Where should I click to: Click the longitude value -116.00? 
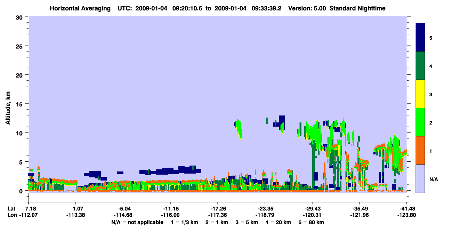click(170, 215)
